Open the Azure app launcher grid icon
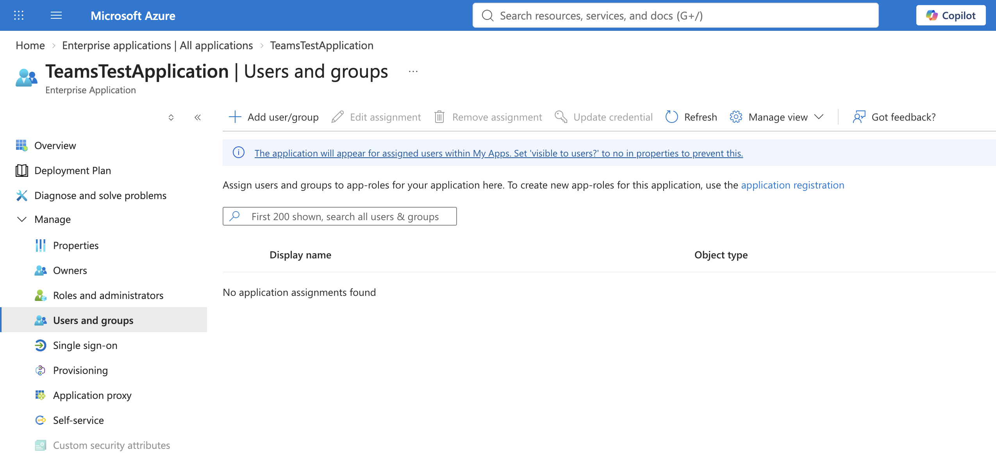 [x=19, y=15]
